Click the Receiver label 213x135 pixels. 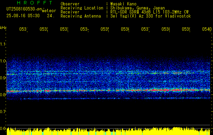click(x=70, y=12)
